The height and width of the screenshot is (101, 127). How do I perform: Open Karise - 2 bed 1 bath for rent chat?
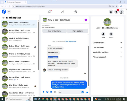coord(19,32)
